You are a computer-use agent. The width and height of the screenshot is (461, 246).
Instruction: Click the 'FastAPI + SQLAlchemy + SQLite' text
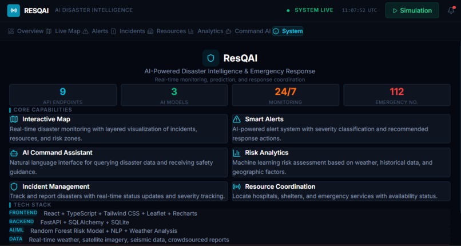click(x=85, y=223)
